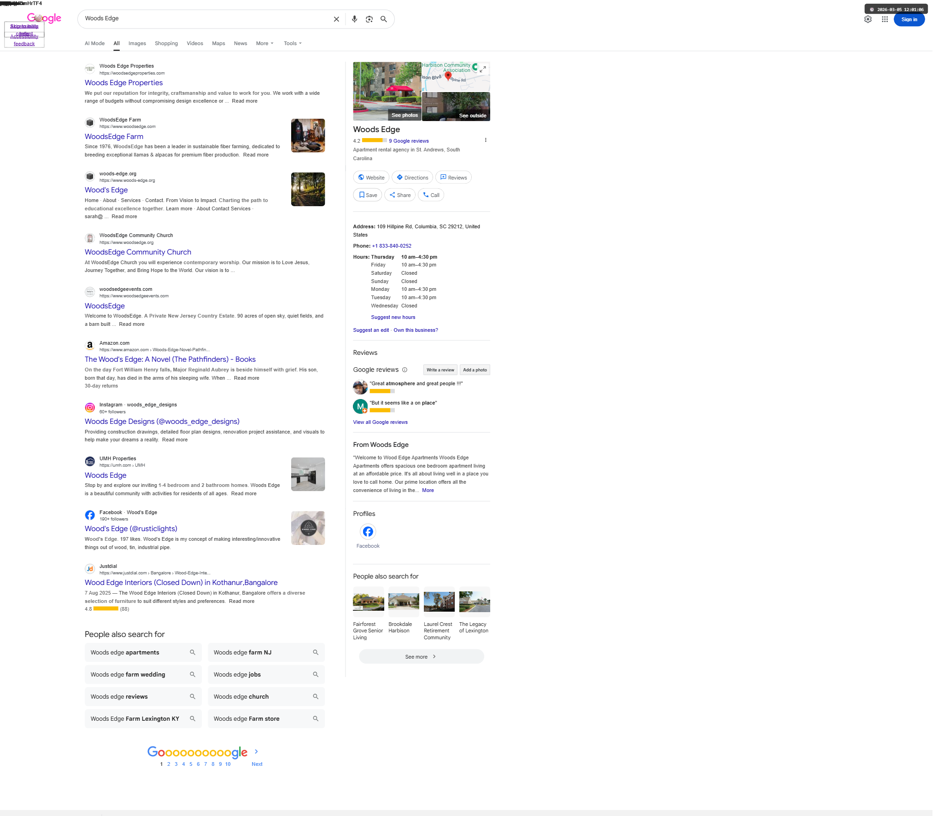938x816 pixels.
Task: Switch to the News tab
Action: point(240,43)
